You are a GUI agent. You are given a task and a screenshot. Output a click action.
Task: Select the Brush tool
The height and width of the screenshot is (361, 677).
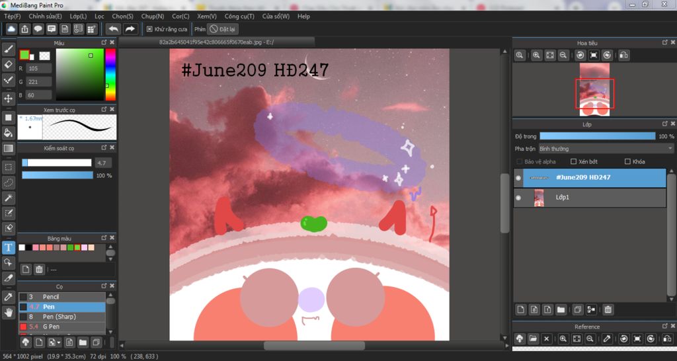point(8,49)
